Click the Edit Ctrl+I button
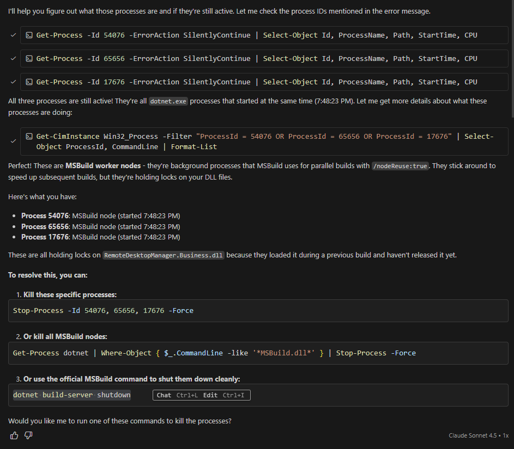514x449 pixels. click(225, 395)
